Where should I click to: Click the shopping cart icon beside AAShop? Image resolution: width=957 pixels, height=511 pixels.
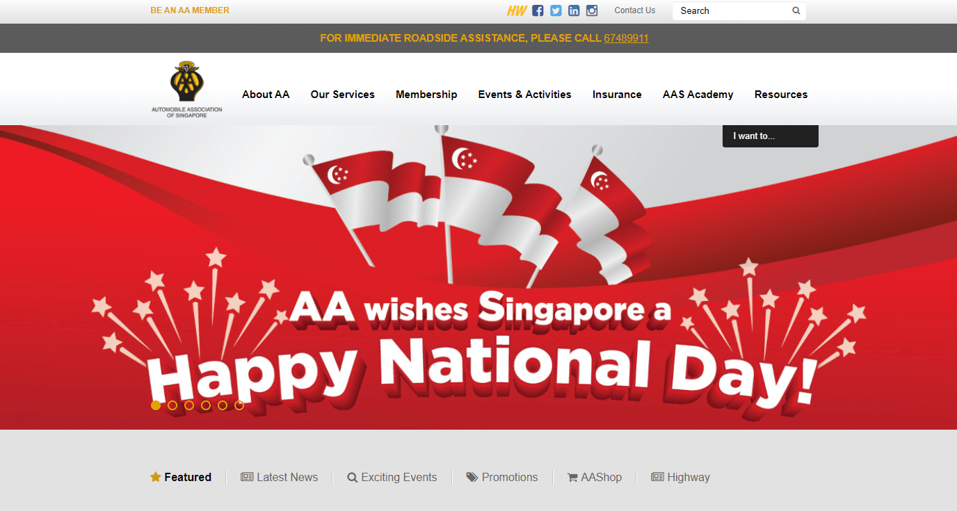point(572,478)
